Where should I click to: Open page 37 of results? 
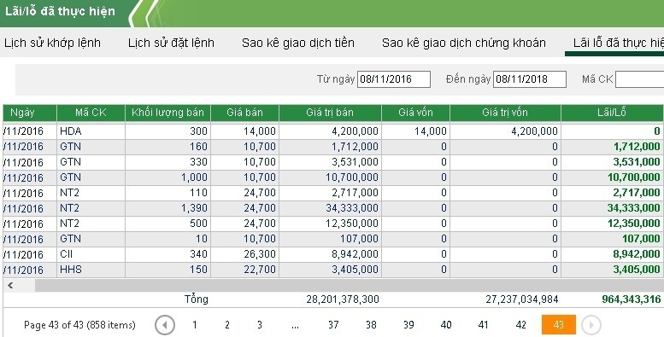(333, 325)
